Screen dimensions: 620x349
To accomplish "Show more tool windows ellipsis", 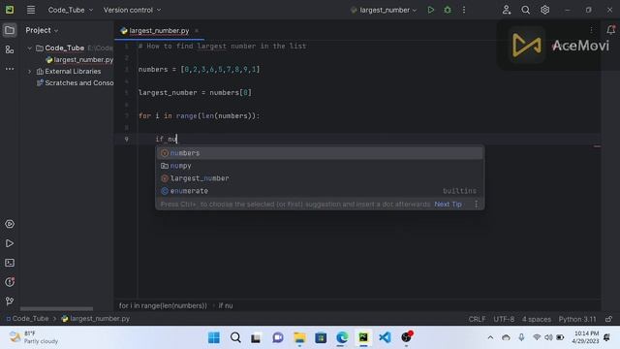I will (x=10, y=69).
